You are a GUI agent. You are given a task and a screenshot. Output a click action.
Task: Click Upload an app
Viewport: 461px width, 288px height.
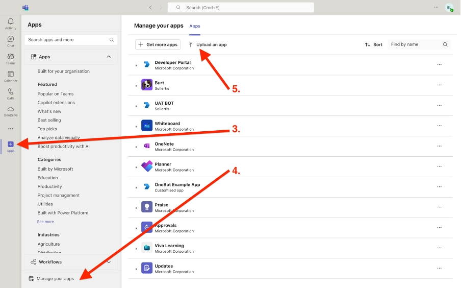tap(208, 44)
